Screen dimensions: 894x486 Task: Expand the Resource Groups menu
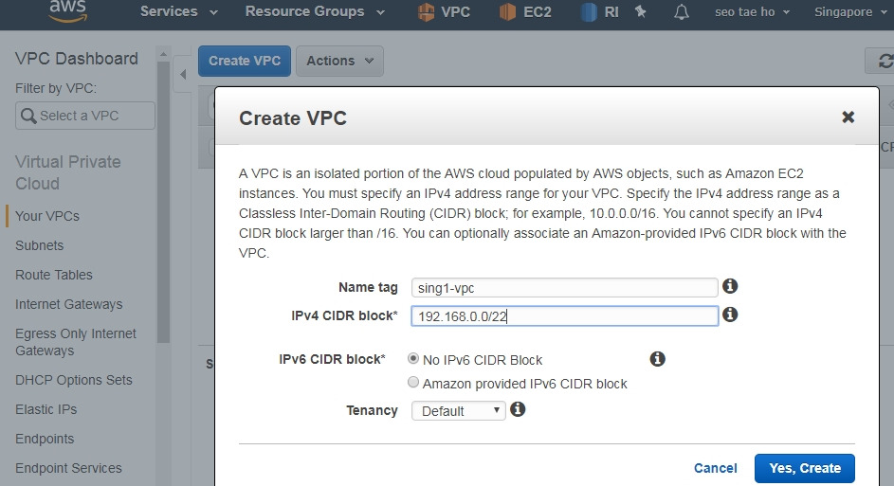coord(316,11)
